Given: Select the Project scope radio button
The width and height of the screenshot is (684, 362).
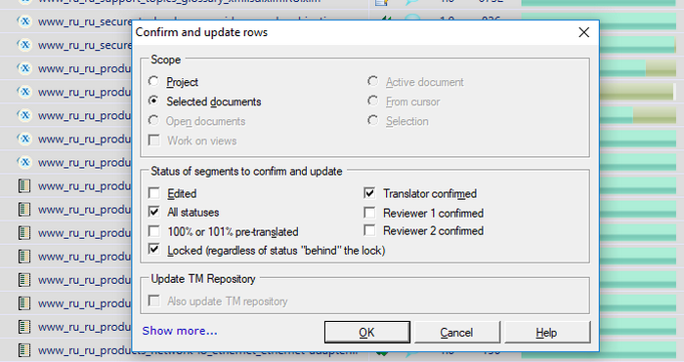Looking at the screenshot, I should click(x=153, y=81).
